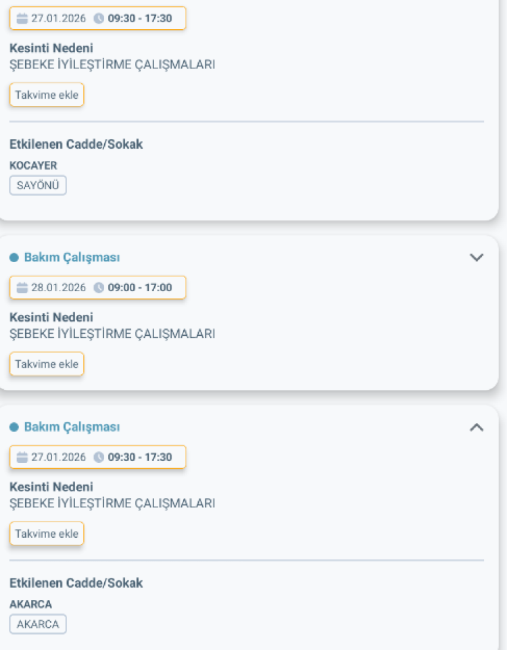Viewport: 507px width, 650px height.
Task: Select the AKARCA street tag
Action: [37, 624]
